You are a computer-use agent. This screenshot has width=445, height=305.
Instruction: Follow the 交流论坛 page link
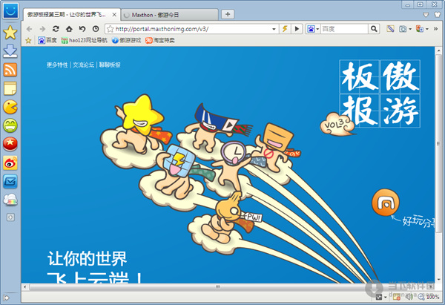pyautogui.click(x=83, y=65)
